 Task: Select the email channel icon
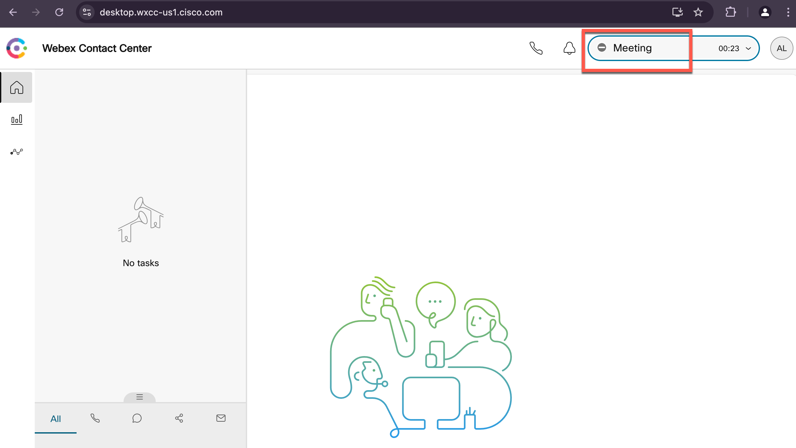pos(221,418)
